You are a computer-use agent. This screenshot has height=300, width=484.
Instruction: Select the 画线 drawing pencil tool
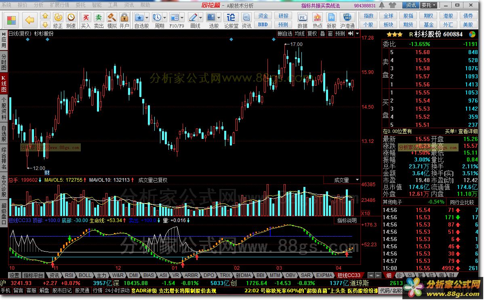tap(193, 18)
